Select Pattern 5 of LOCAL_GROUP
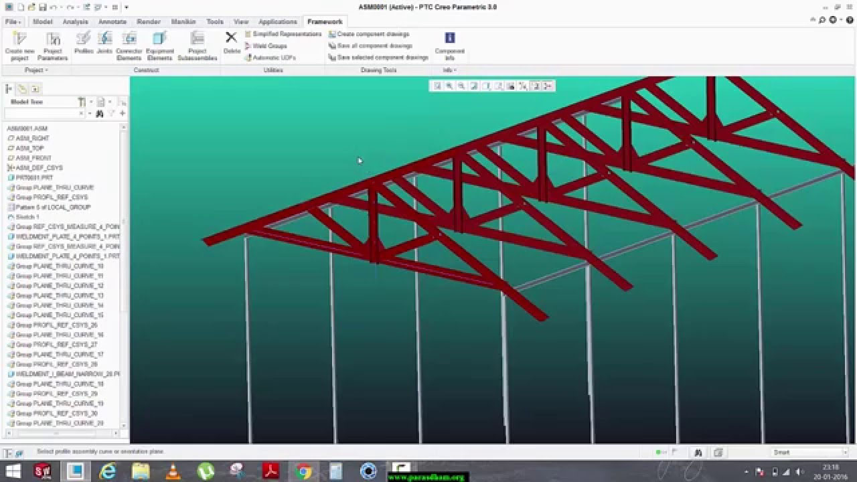Viewport: 857px width, 482px height. pyautogui.click(x=48, y=208)
